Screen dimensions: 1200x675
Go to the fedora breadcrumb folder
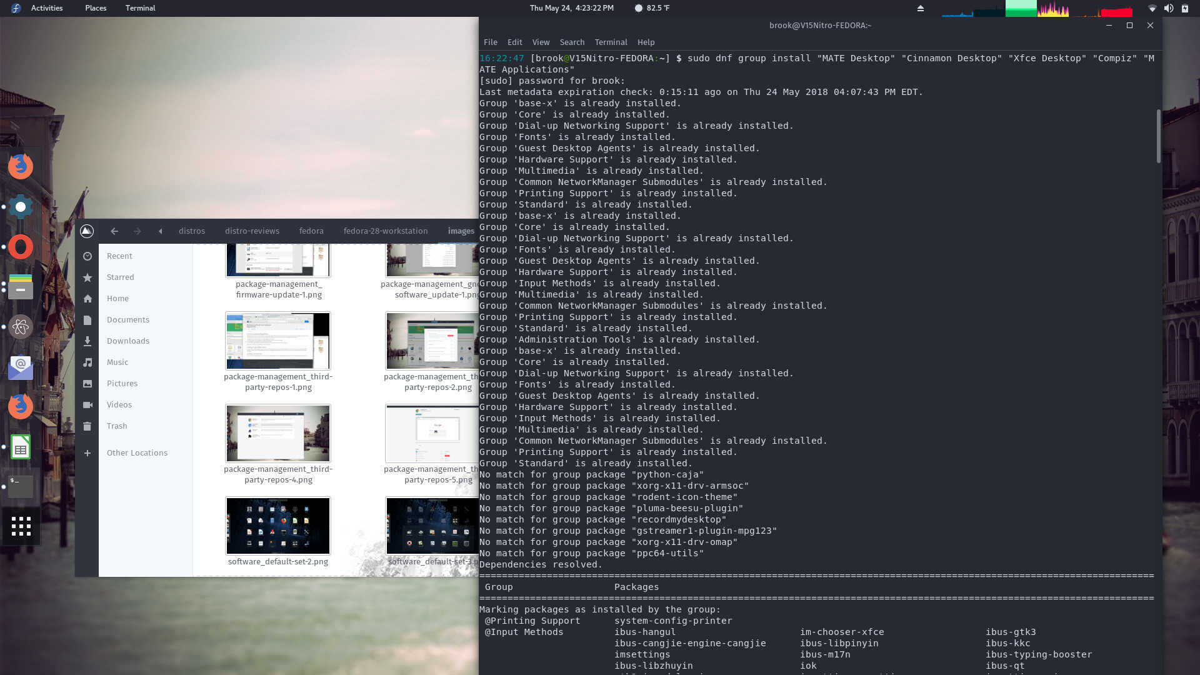[311, 231]
